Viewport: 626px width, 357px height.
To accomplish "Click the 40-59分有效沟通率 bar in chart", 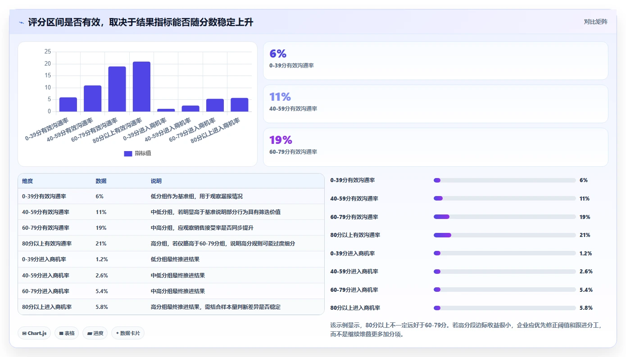I will click(x=93, y=98).
